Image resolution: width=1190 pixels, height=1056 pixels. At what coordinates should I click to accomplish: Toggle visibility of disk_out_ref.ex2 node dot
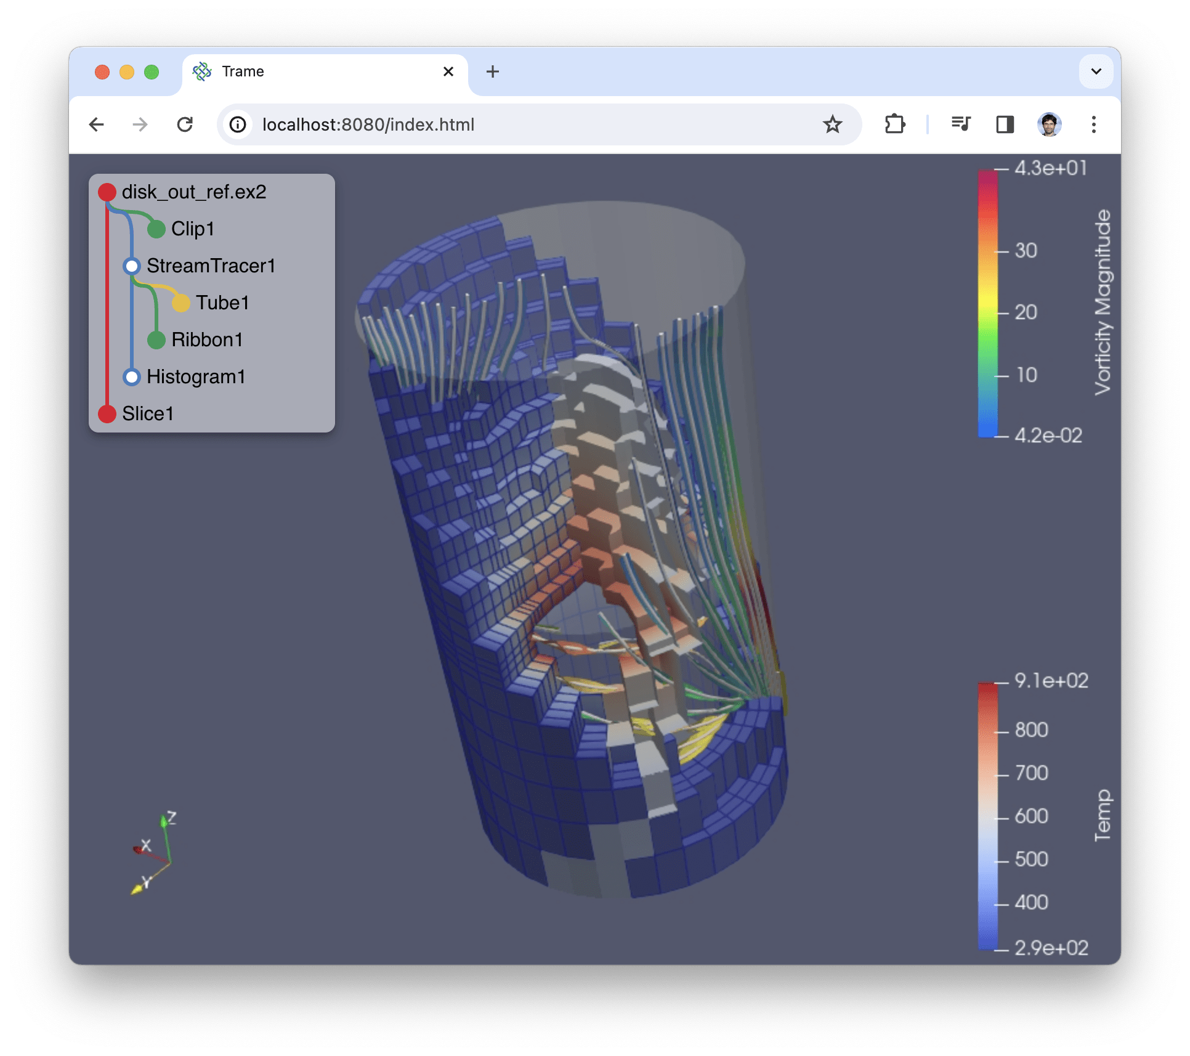[107, 192]
